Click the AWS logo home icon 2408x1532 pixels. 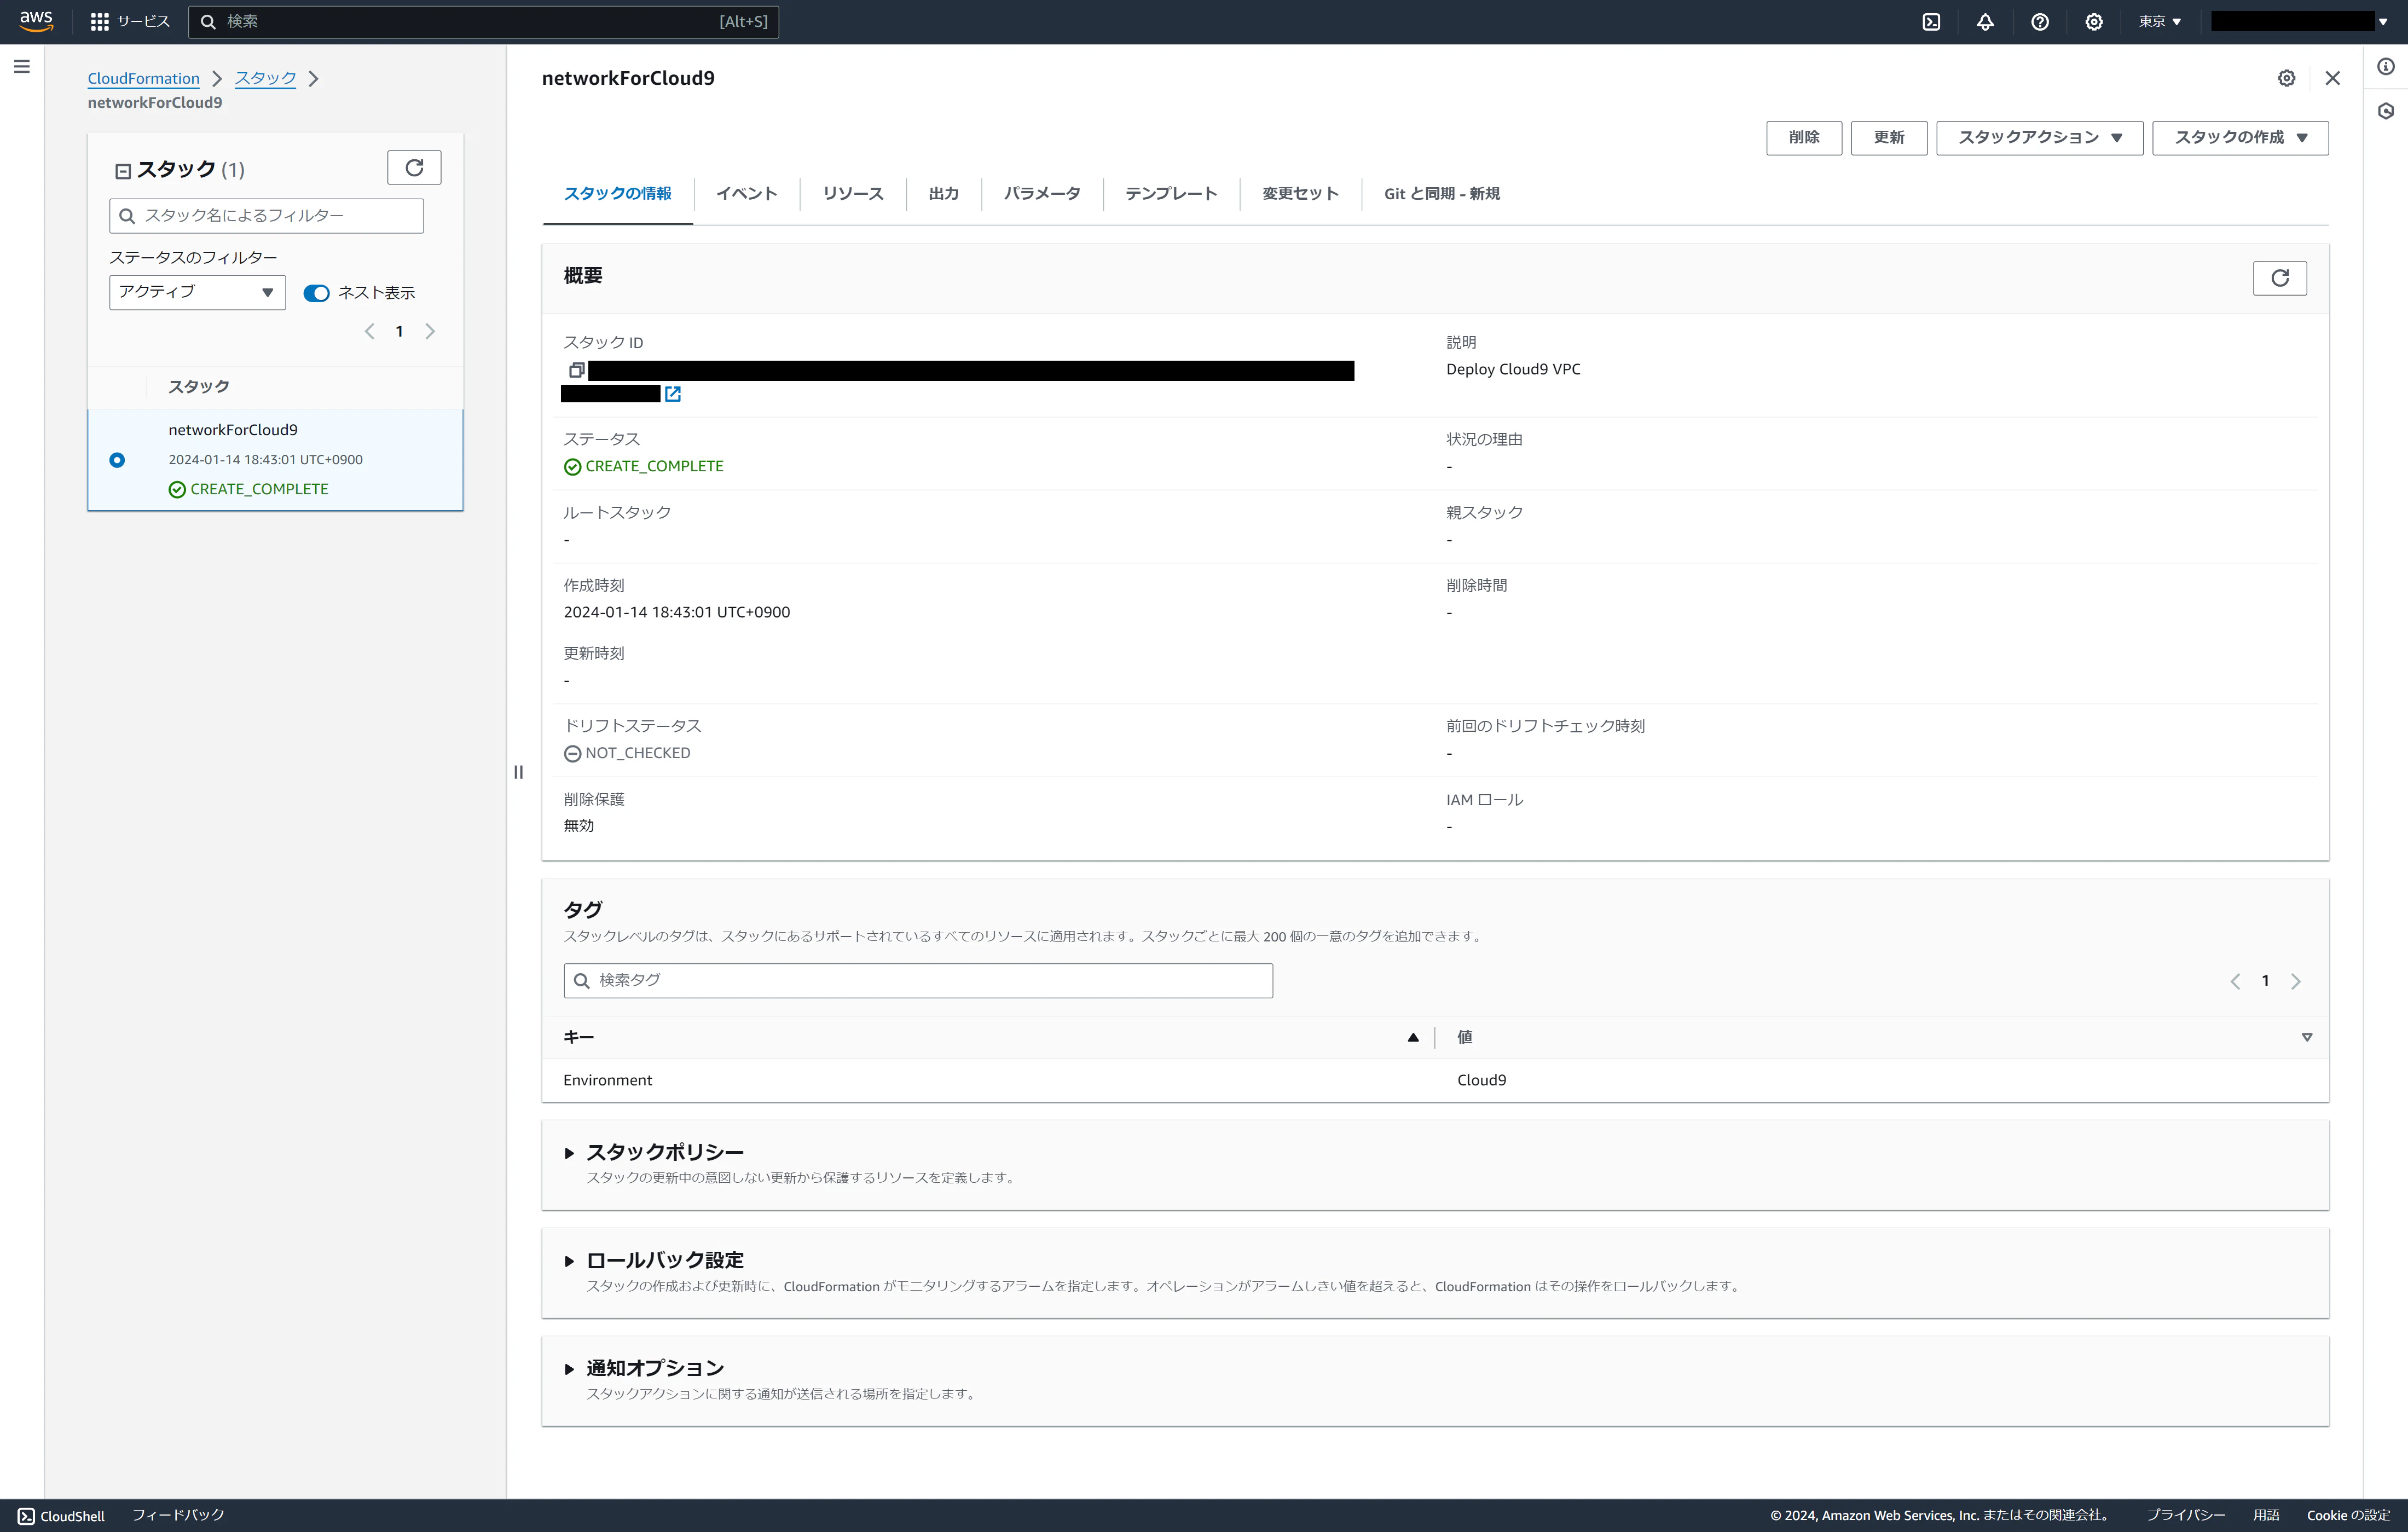tap(36, 21)
